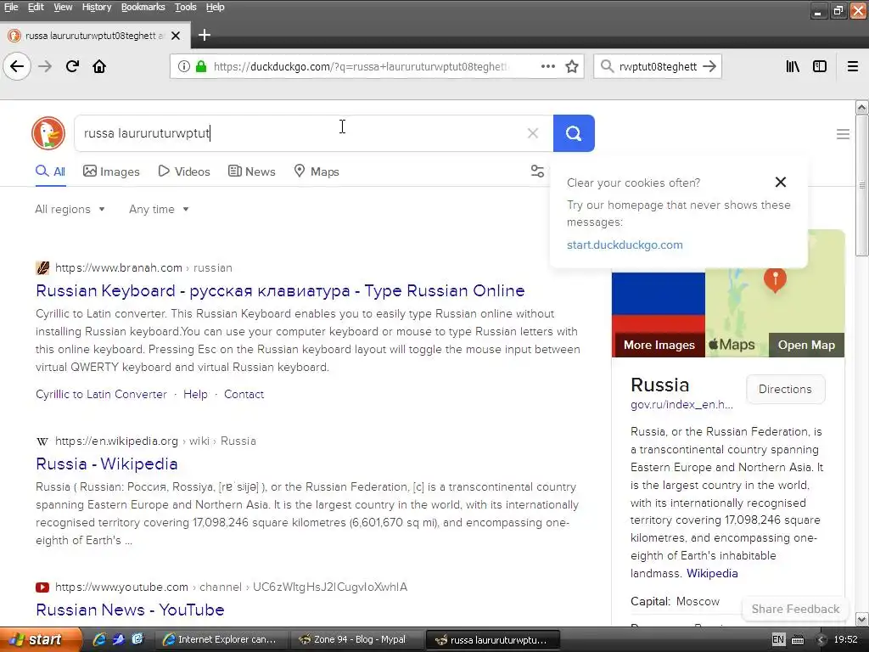
Task: Run search with blue magnifier button
Action: tap(574, 133)
